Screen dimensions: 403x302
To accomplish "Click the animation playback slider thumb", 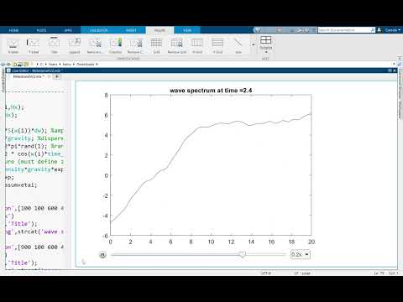I will click(x=243, y=254).
